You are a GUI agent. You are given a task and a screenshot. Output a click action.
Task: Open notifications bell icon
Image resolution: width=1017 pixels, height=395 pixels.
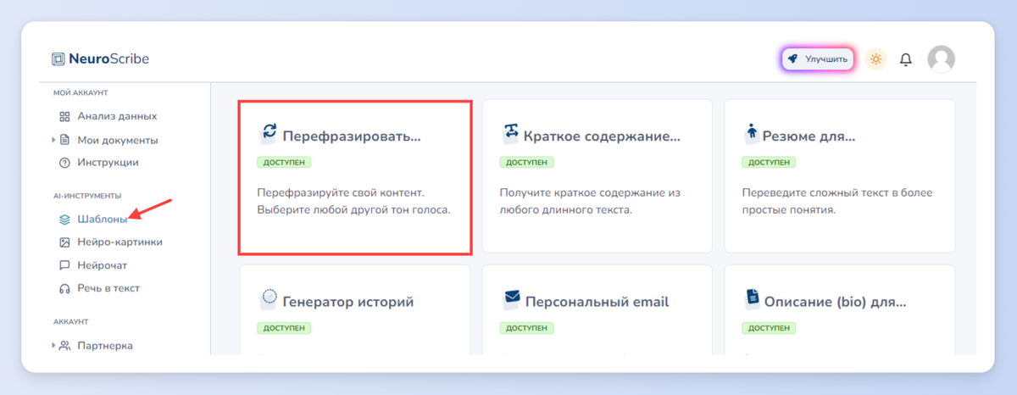click(x=906, y=59)
